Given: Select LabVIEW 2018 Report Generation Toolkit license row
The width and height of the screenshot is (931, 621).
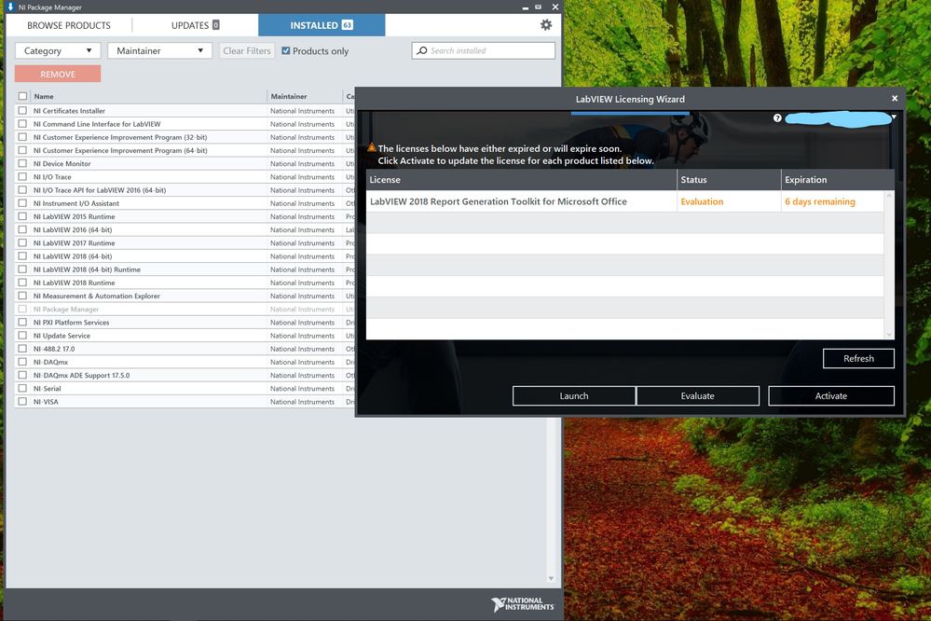Looking at the screenshot, I should pos(624,201).
